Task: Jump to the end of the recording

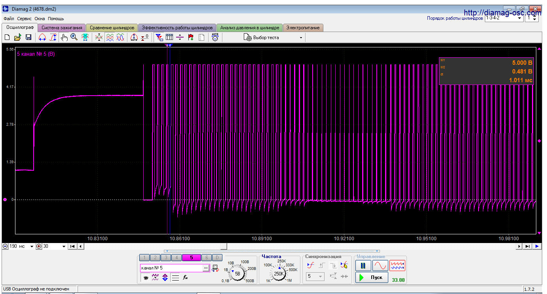Action: pos(528,246)
